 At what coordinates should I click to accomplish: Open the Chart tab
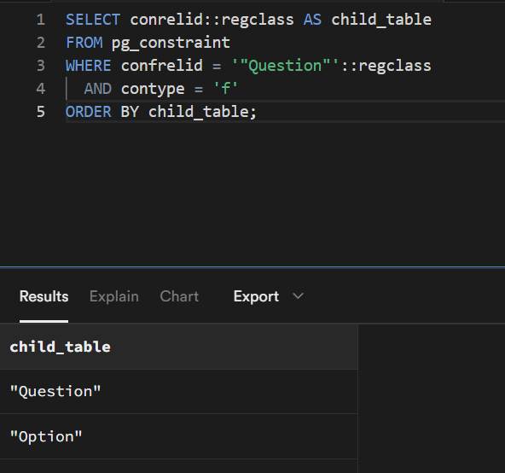[x=179, y=296]
